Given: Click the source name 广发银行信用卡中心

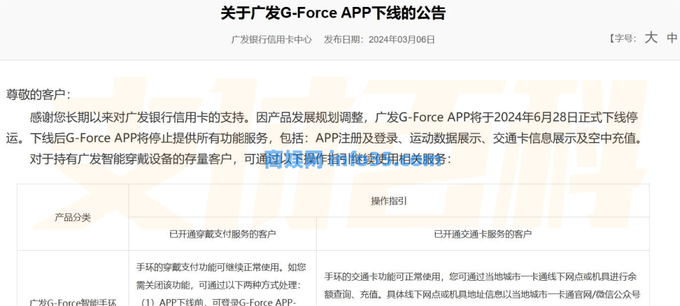Looking at the screenshot, I should click(x=271, y=39).
